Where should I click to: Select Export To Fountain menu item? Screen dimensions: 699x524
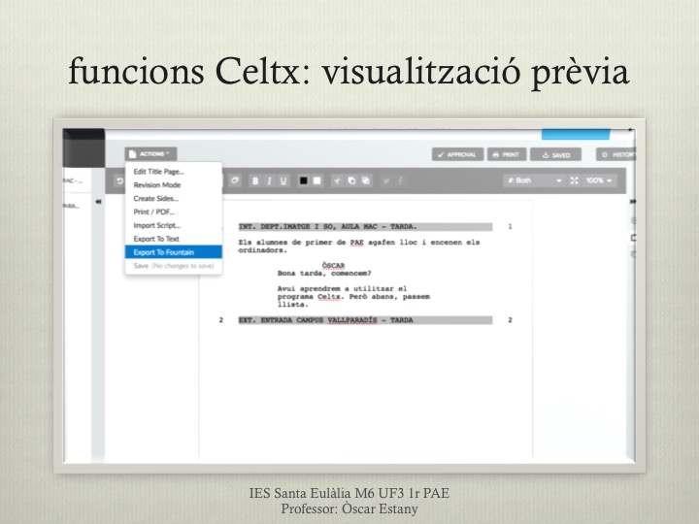click(163, 252)
